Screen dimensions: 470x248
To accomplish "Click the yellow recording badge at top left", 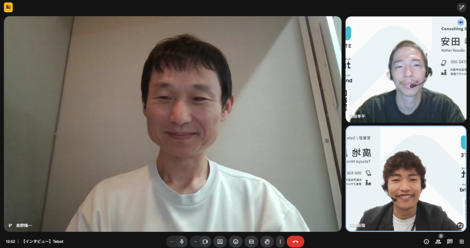I will (x=8, y=7).
